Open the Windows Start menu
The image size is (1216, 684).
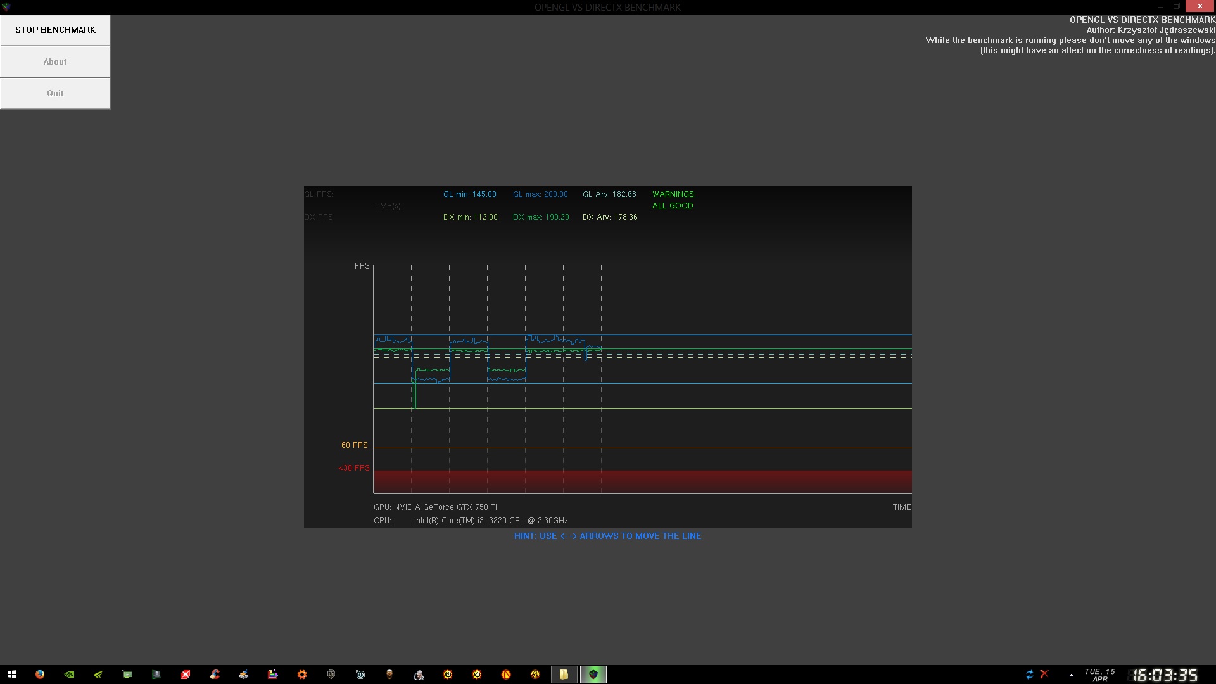pyautogui.click(x=12, y=674)
